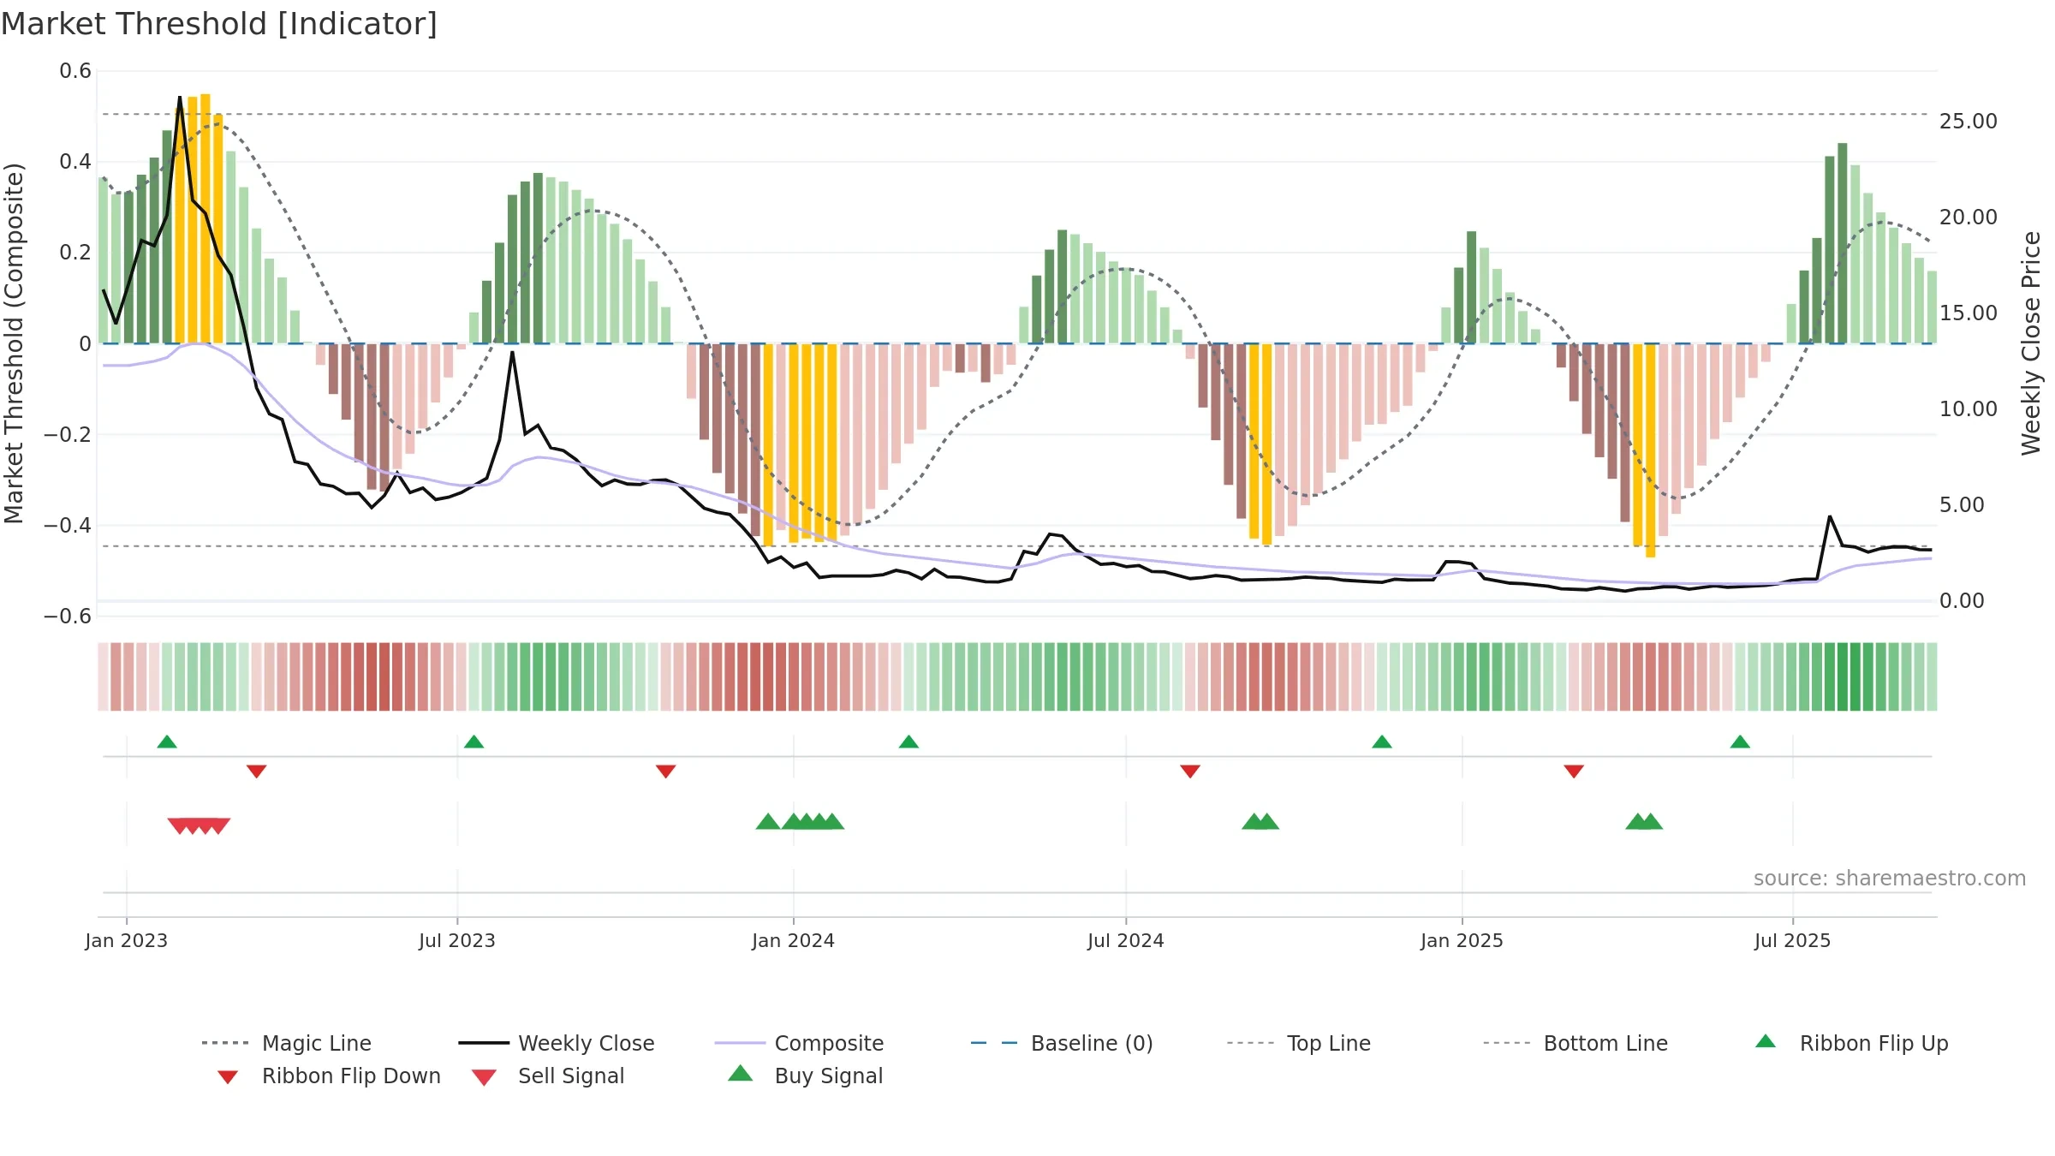Click the ribbon flip down marker in late 2023
The image size is (2055, 1156).
click(665, 772)
